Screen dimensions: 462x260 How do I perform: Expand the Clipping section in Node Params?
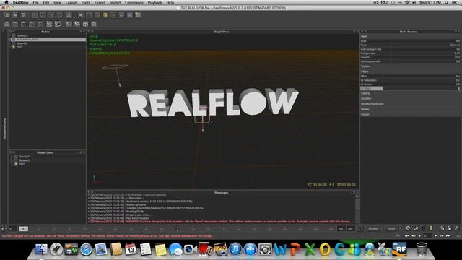pyautogui.click(x=411, y=93)
